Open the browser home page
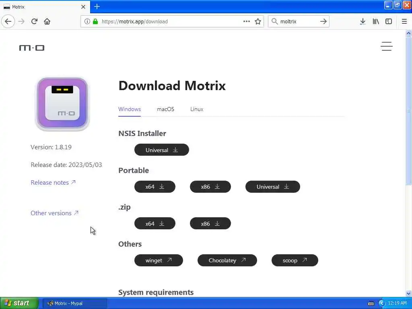The image size is (412, 309). [x=47, y=21]
